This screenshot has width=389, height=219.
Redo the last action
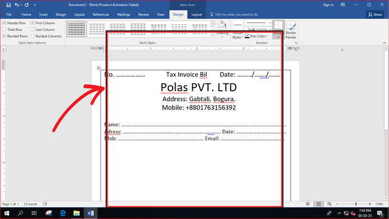click(27, 5)
